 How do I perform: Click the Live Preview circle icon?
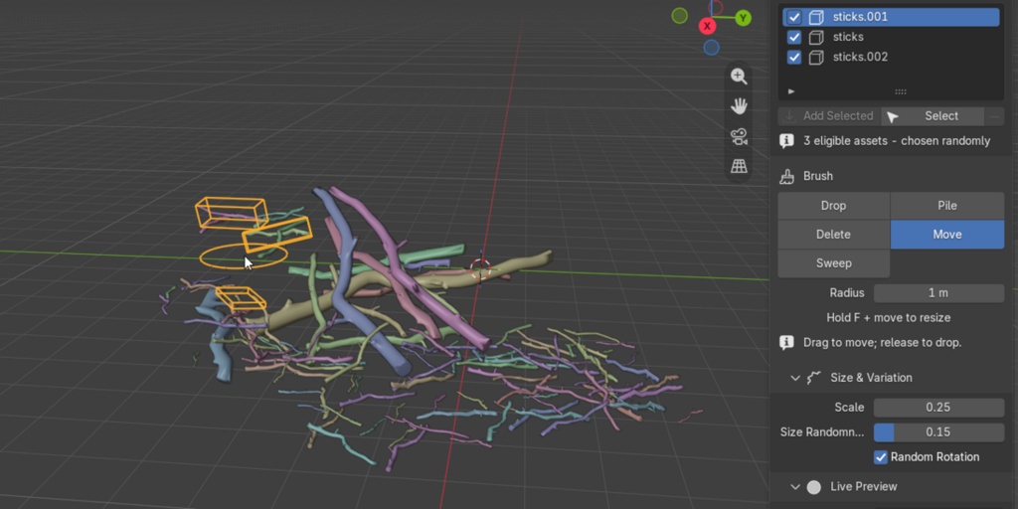(x=813, y=487)
